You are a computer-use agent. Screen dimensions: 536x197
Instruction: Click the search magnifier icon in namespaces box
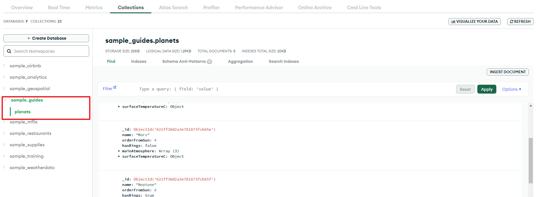tap(9, 51)
